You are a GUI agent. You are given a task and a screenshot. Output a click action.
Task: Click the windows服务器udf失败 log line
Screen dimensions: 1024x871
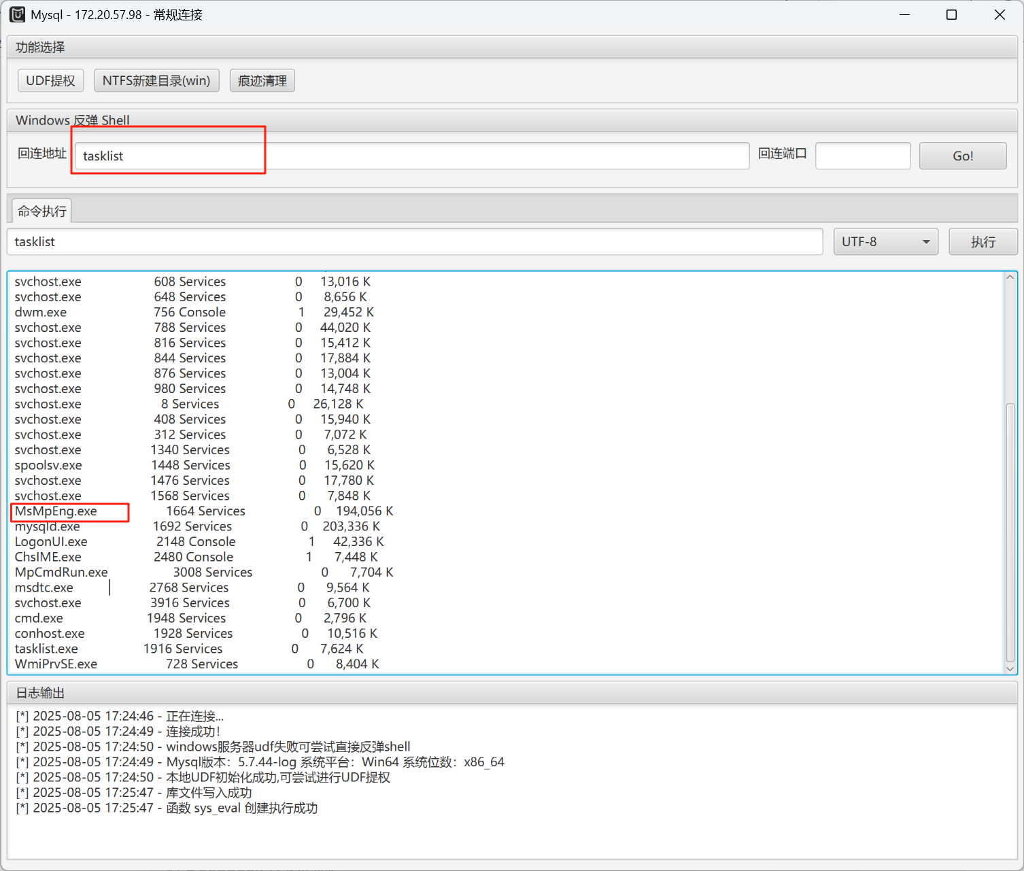coord(214,747)
